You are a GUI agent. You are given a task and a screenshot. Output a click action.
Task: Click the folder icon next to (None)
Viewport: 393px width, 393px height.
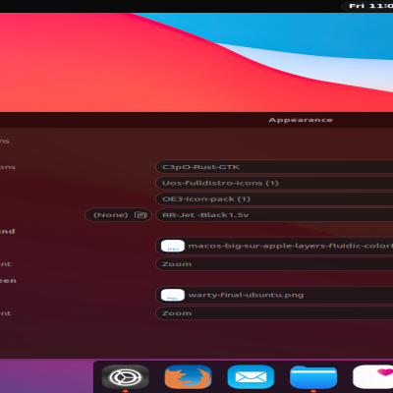click(140, 215)
